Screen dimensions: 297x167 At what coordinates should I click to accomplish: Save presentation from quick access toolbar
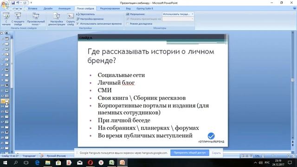(13, 3)
